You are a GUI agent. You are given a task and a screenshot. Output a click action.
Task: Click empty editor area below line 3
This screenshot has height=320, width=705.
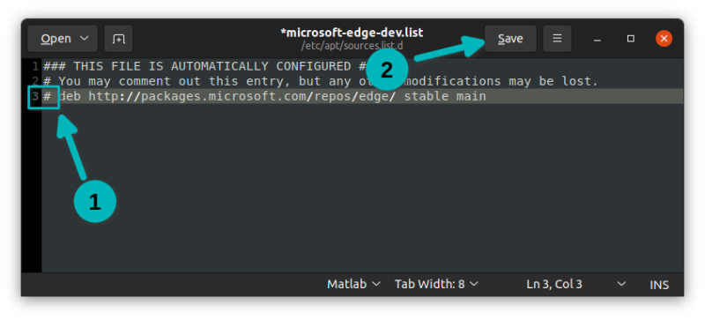click(x=362, y=188)
